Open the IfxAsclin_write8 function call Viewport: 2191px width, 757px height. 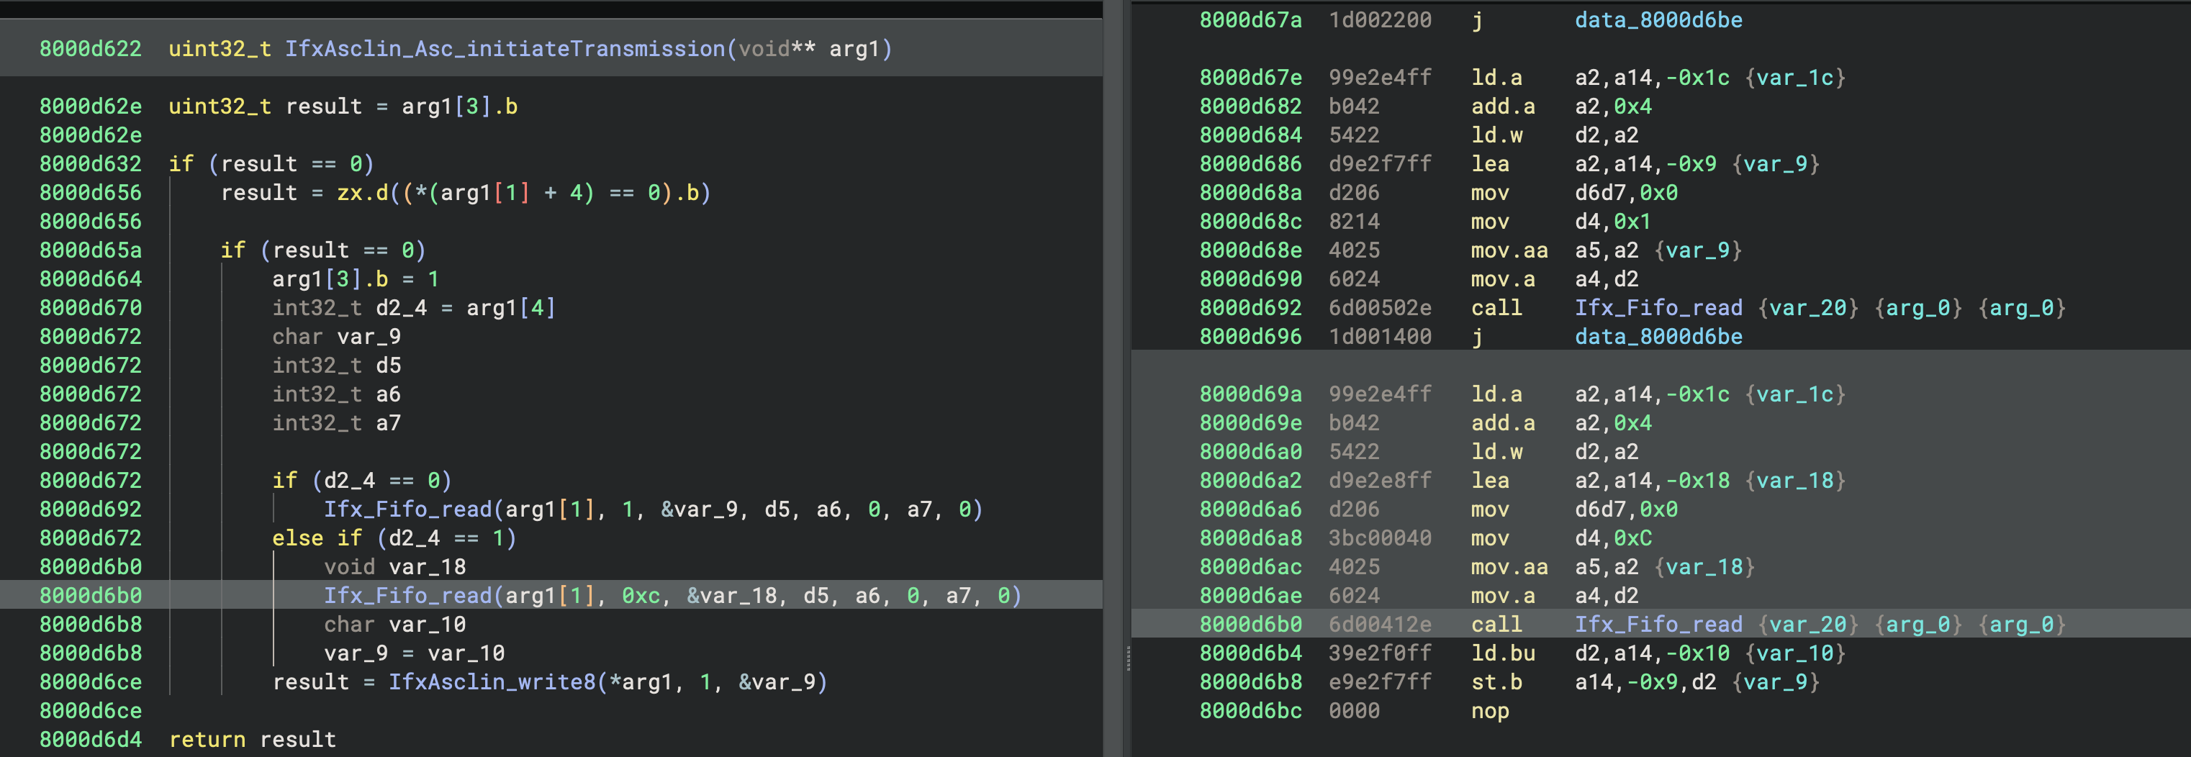pos(491,682)
